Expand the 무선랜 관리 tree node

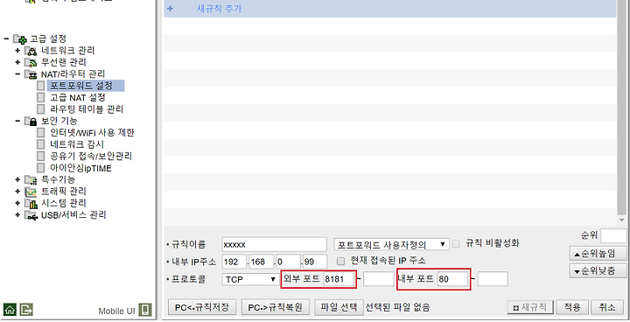point(17,62)
